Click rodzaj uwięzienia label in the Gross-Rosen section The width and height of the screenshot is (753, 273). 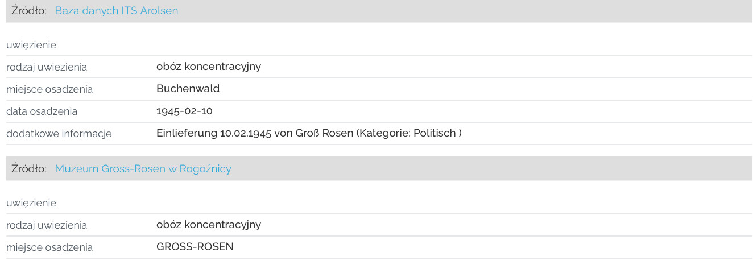point(47,225)
